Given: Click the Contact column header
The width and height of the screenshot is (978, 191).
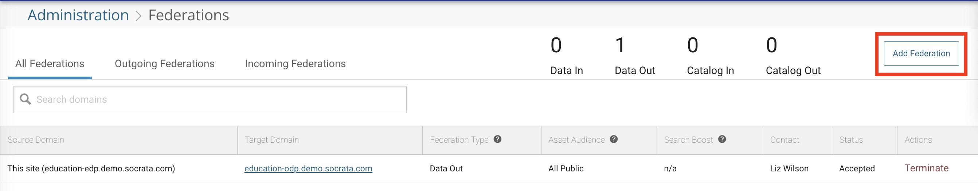Looking at the screenshot, I should click(785, 140).
